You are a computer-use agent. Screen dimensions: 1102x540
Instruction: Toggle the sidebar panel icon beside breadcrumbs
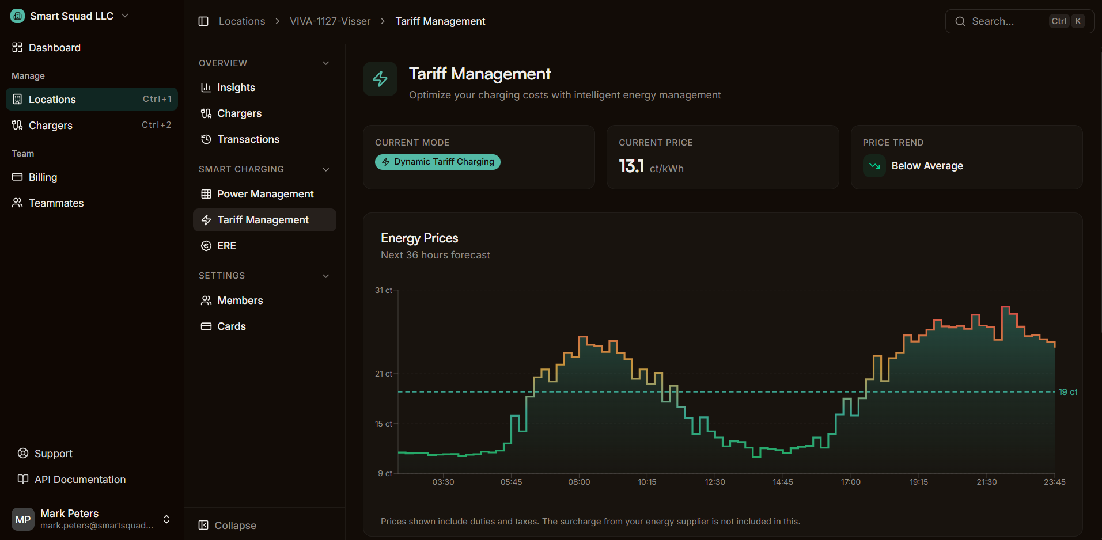pyautogui.click(x=203, y=21)
